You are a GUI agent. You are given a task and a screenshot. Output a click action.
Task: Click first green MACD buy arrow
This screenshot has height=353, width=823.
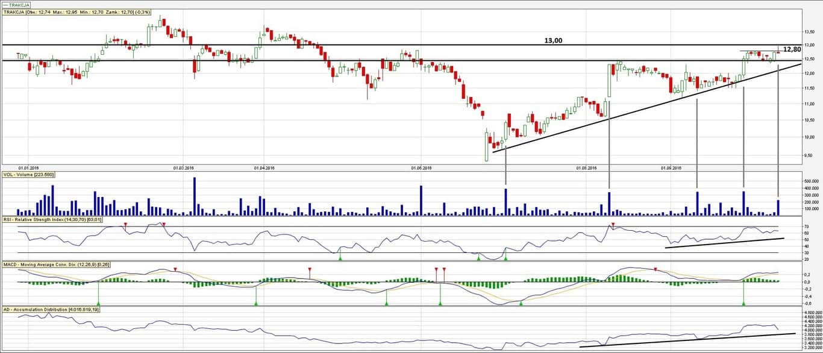[x=98, y=302]
